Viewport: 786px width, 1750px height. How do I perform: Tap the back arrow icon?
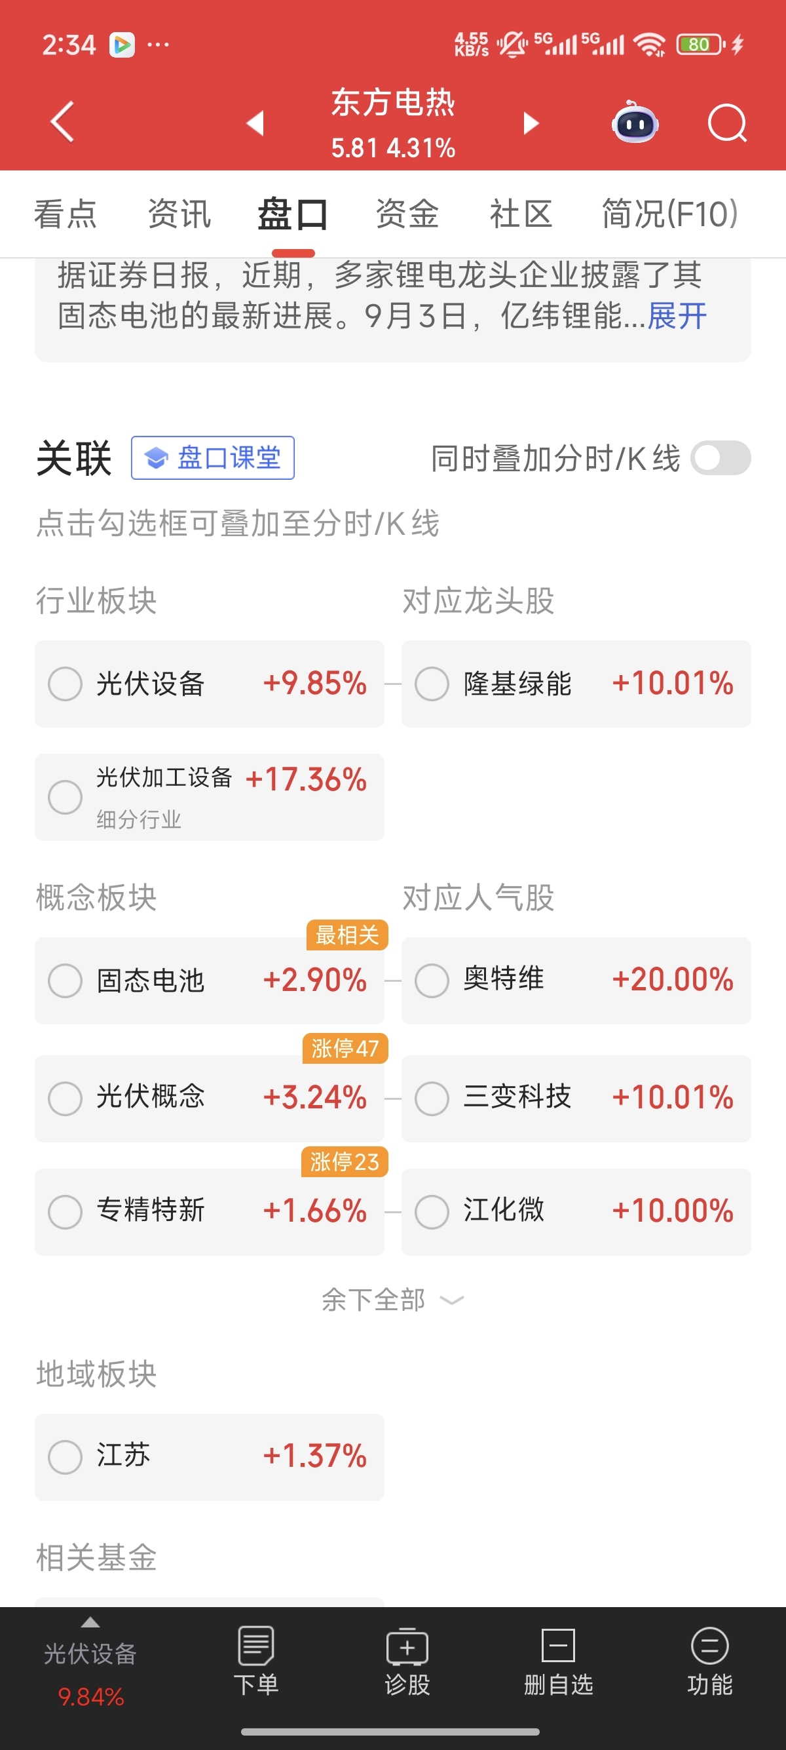(62, 123)
